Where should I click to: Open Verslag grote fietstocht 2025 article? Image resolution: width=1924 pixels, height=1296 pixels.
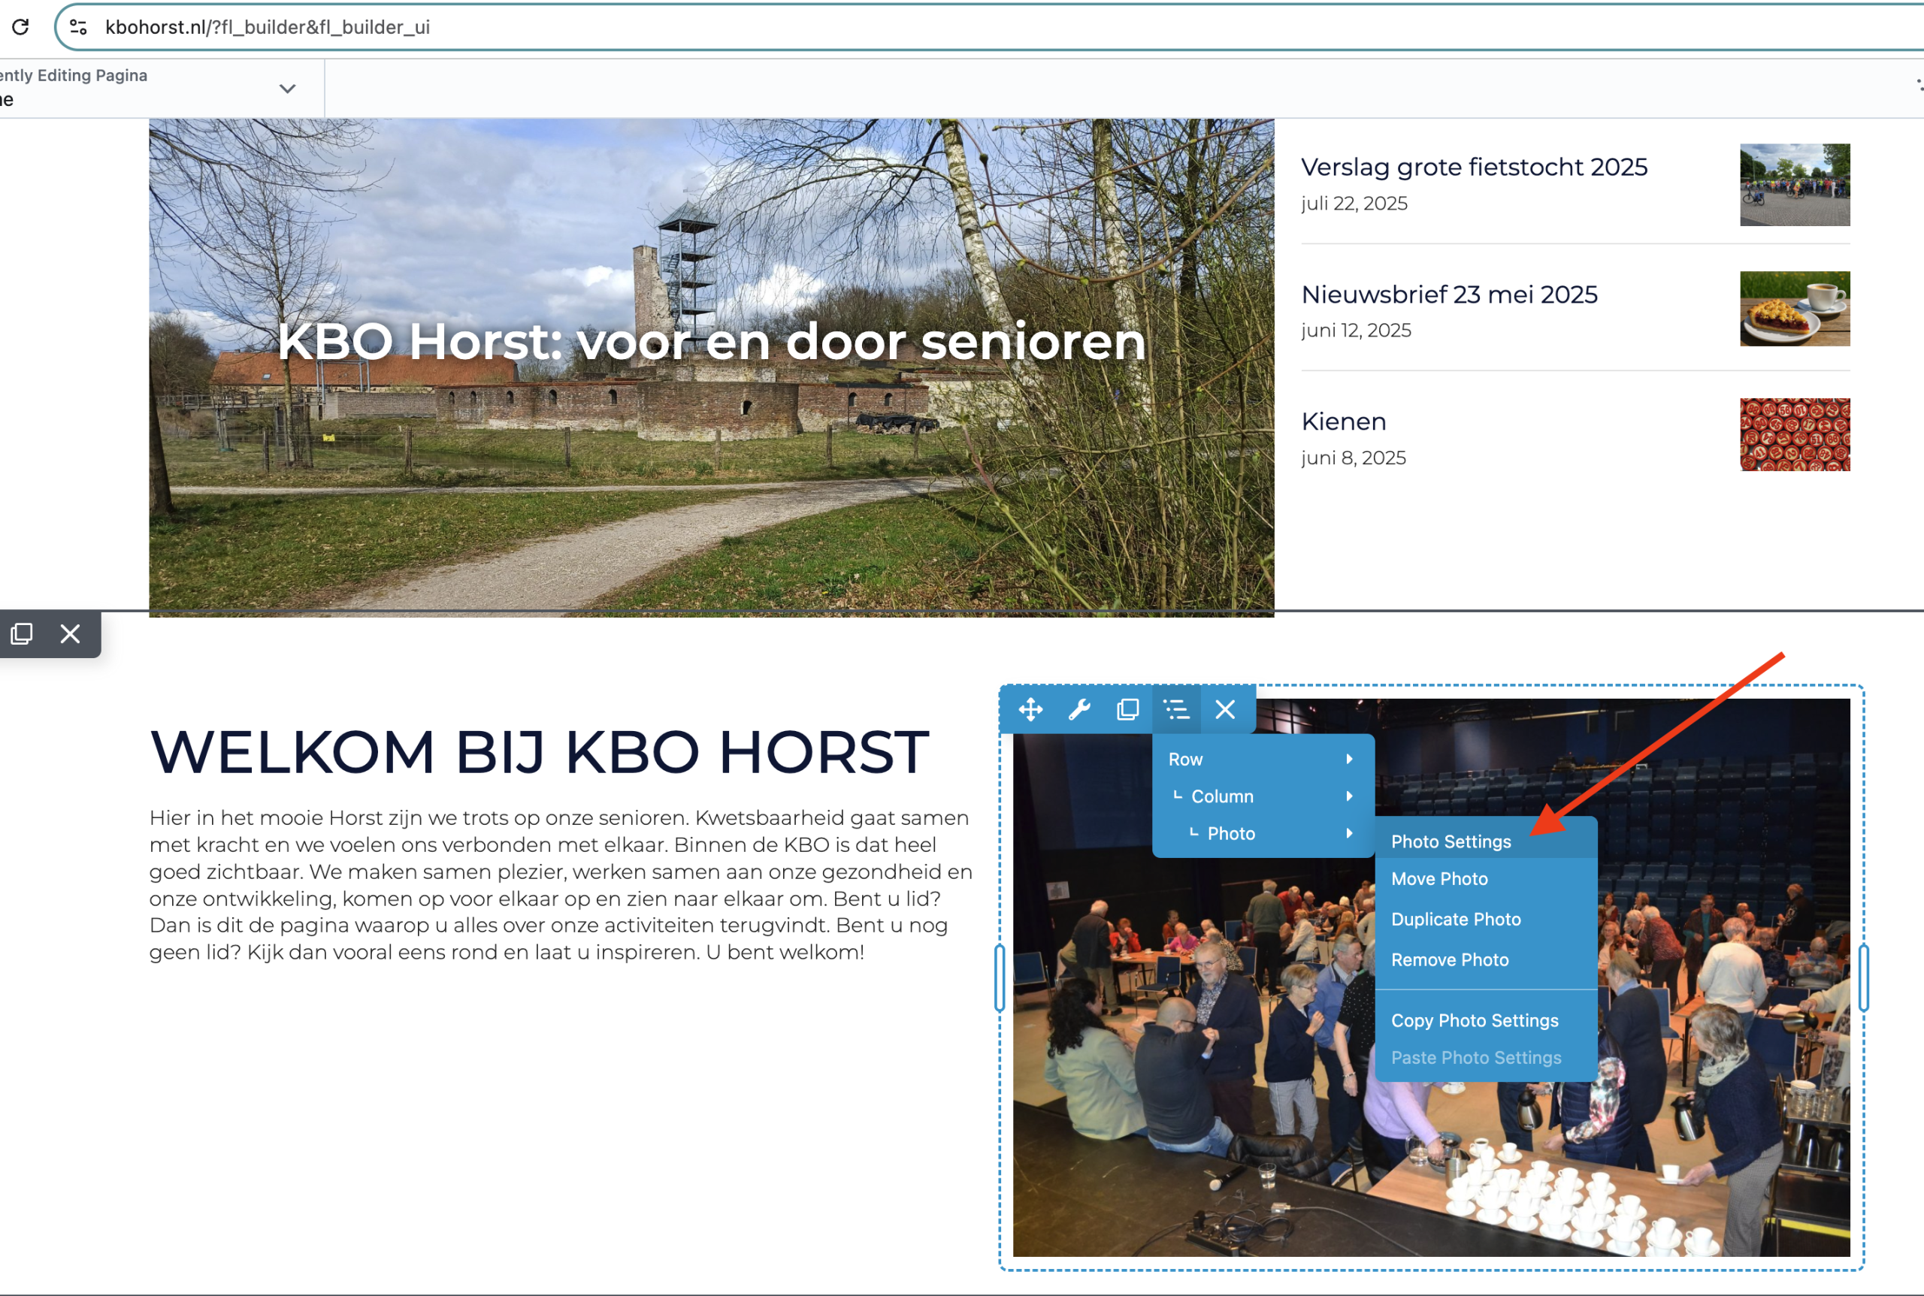[x=1475, y=167]
